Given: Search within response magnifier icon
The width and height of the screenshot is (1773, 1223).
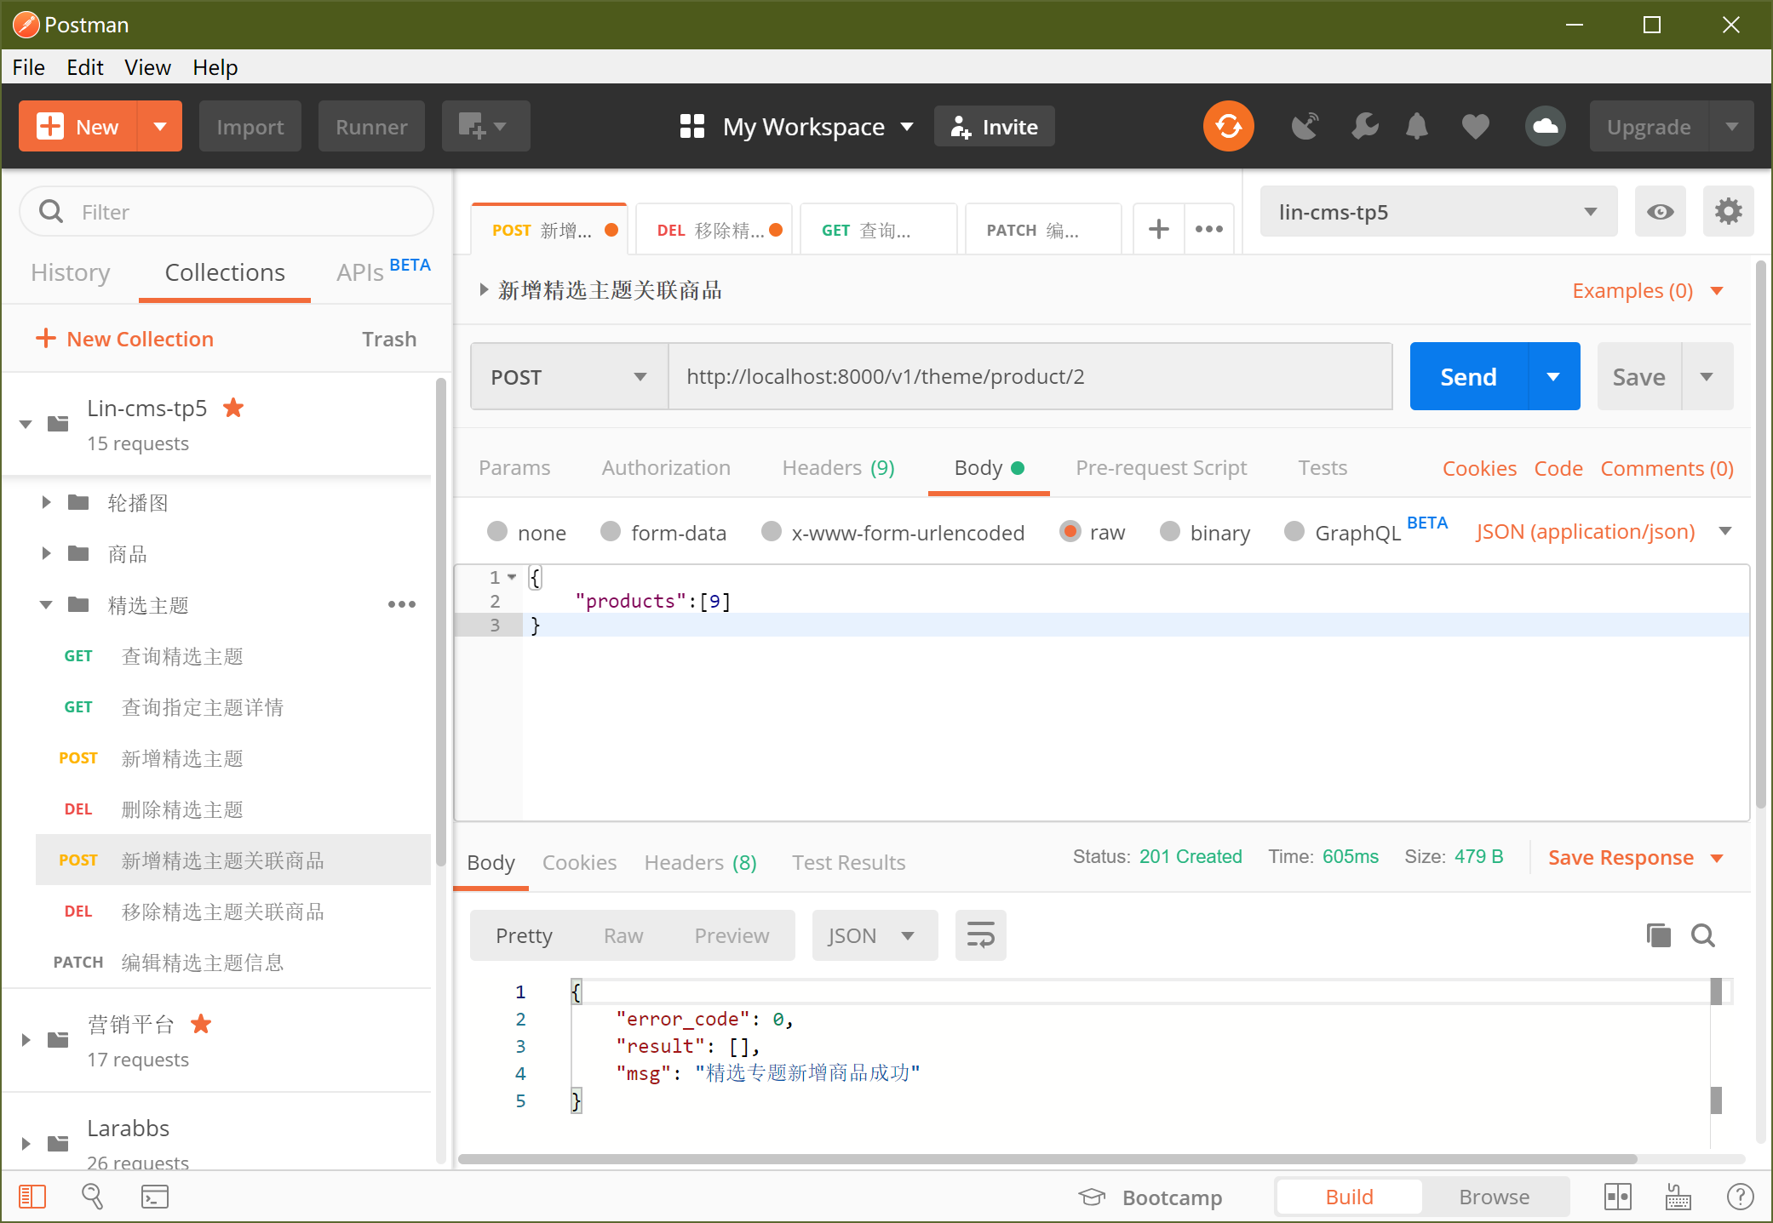Looking at the screenshot, I should tap(1702, 935).
